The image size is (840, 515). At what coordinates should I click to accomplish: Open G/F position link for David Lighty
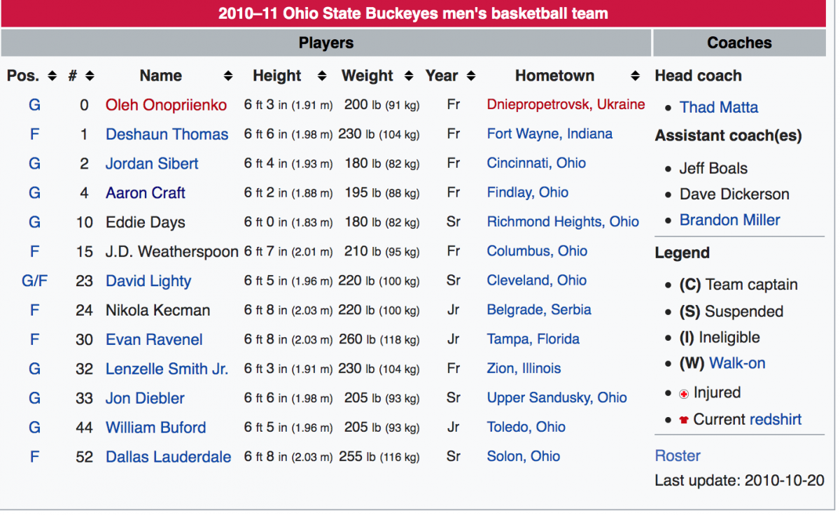(x=34, y=281)
